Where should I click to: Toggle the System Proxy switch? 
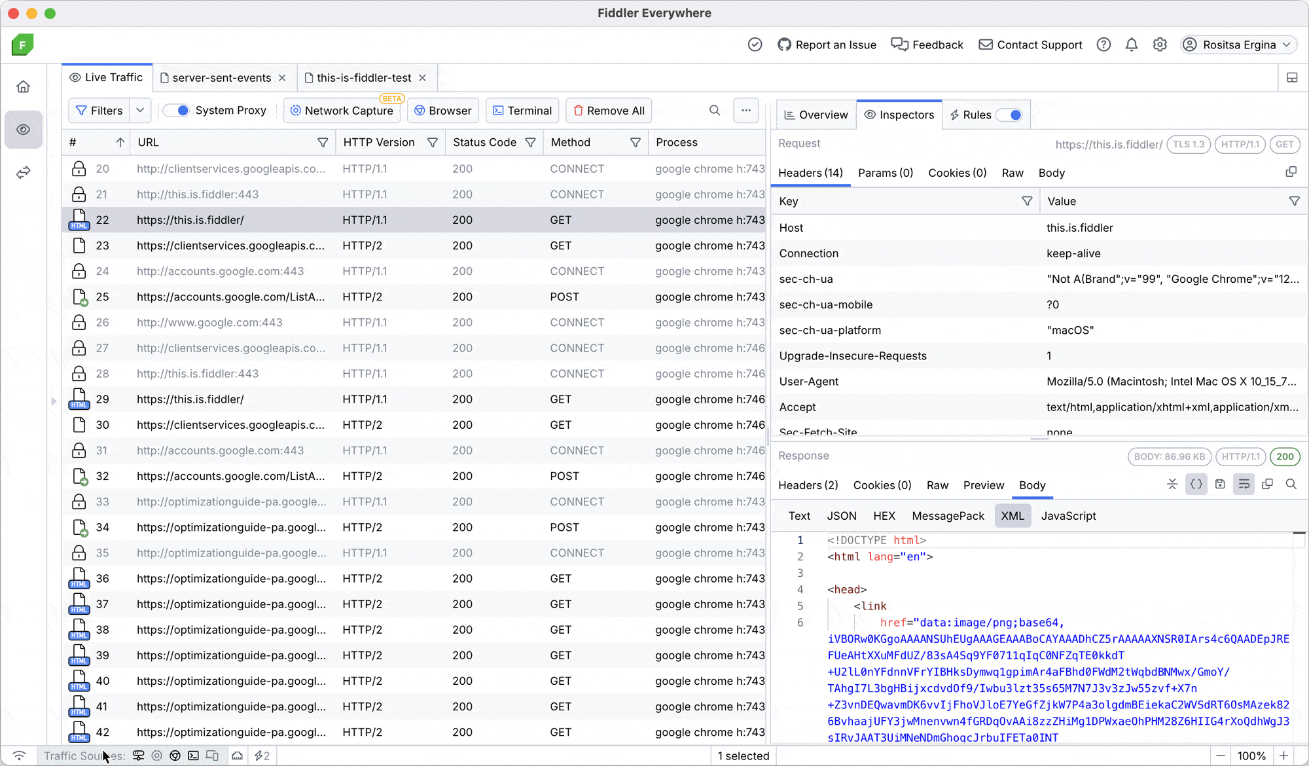pos(176,111)
